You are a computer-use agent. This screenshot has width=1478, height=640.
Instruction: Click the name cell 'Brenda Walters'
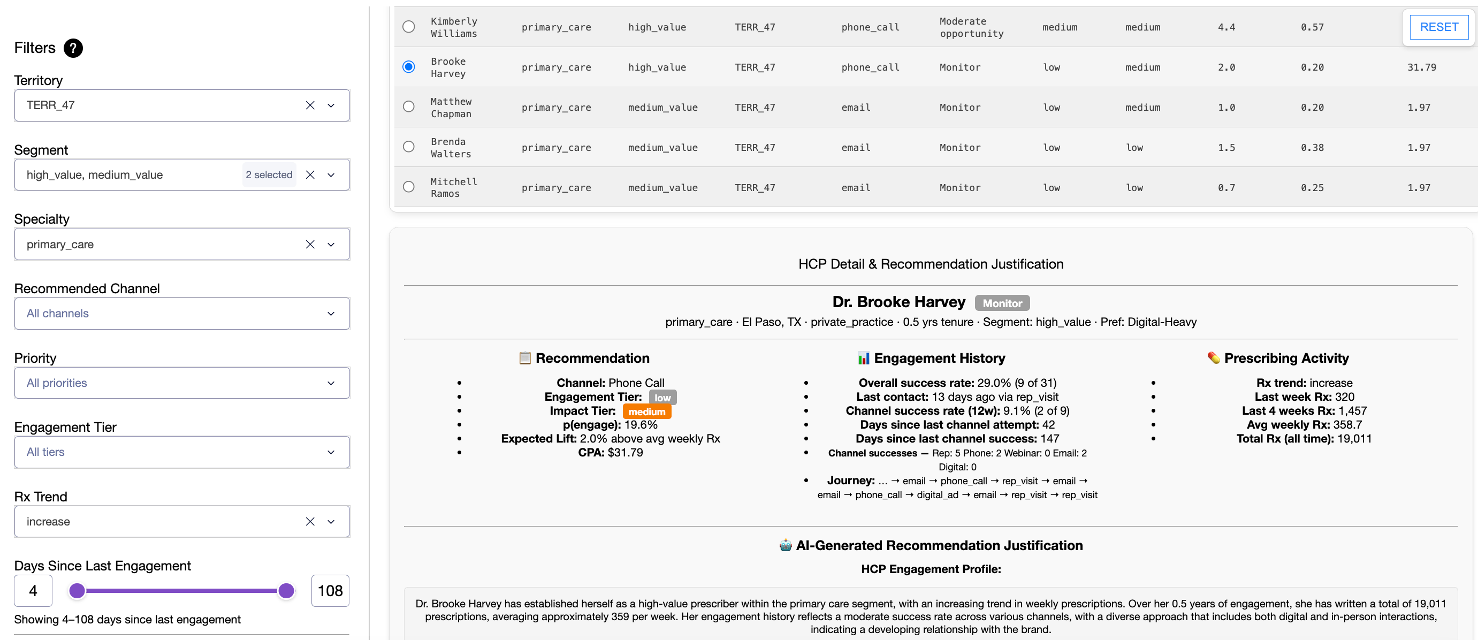pyautogui.click(x=451, y=148)
